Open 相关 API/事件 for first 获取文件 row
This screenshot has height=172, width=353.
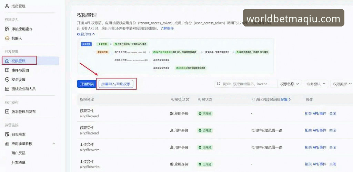coord(315,114)
